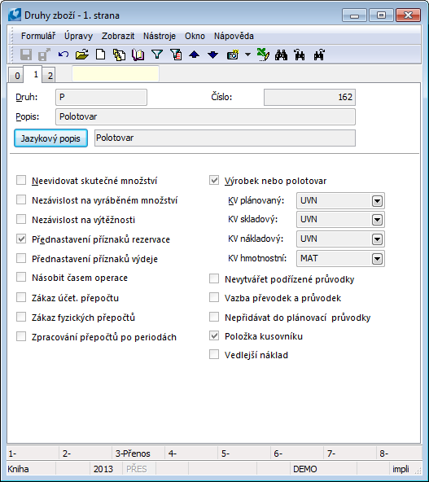Click Kniha in the status bar

pyautogui.click(x=18, y=469)
